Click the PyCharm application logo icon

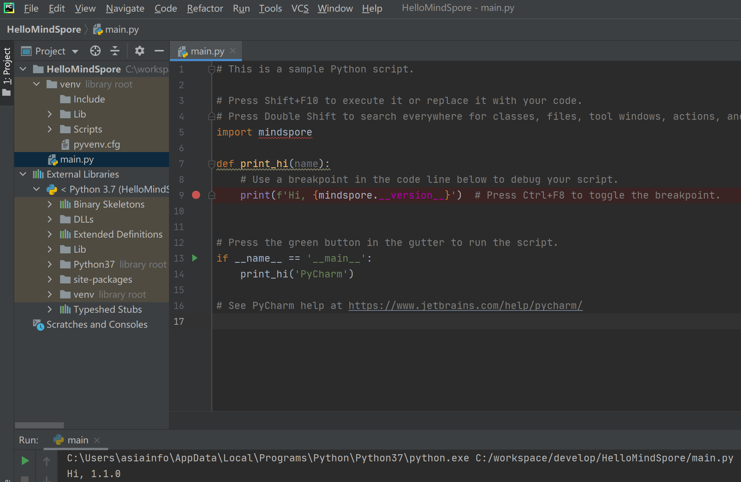tap(9, 8)
